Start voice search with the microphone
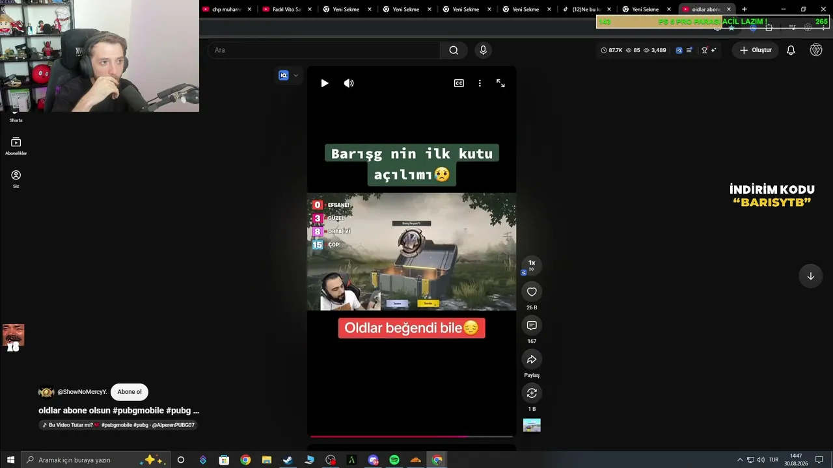 [x=483, y=50]
